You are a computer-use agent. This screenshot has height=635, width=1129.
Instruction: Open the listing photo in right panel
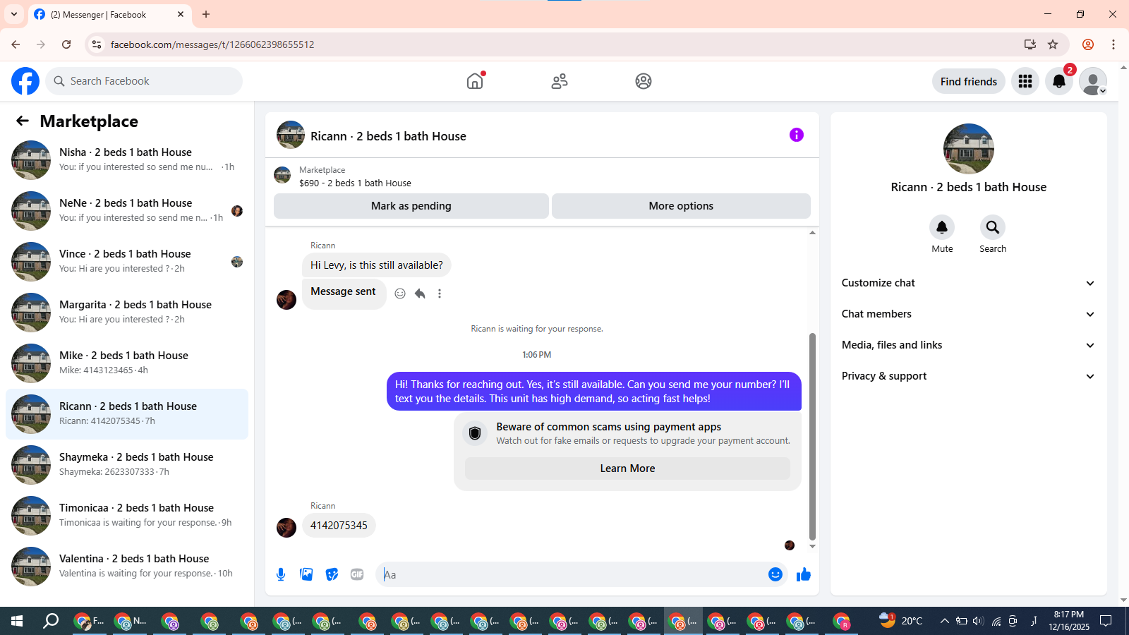click(x=969, y=149)
